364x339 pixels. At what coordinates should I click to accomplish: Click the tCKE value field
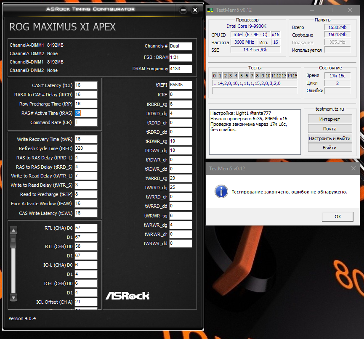click(x=181, y=95)
